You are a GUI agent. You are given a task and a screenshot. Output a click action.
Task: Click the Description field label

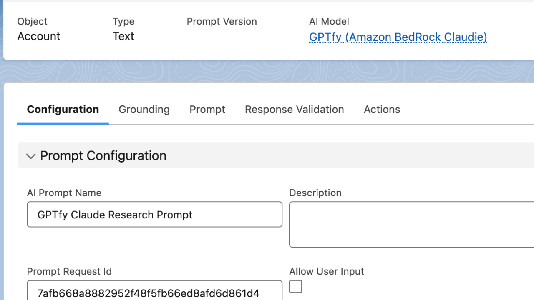point(315,193)
